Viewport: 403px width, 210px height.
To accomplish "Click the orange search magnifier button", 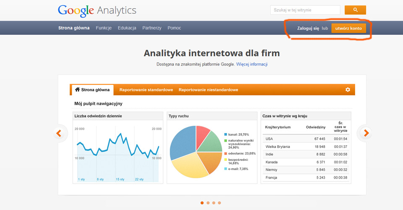I will tap(355, 10).
